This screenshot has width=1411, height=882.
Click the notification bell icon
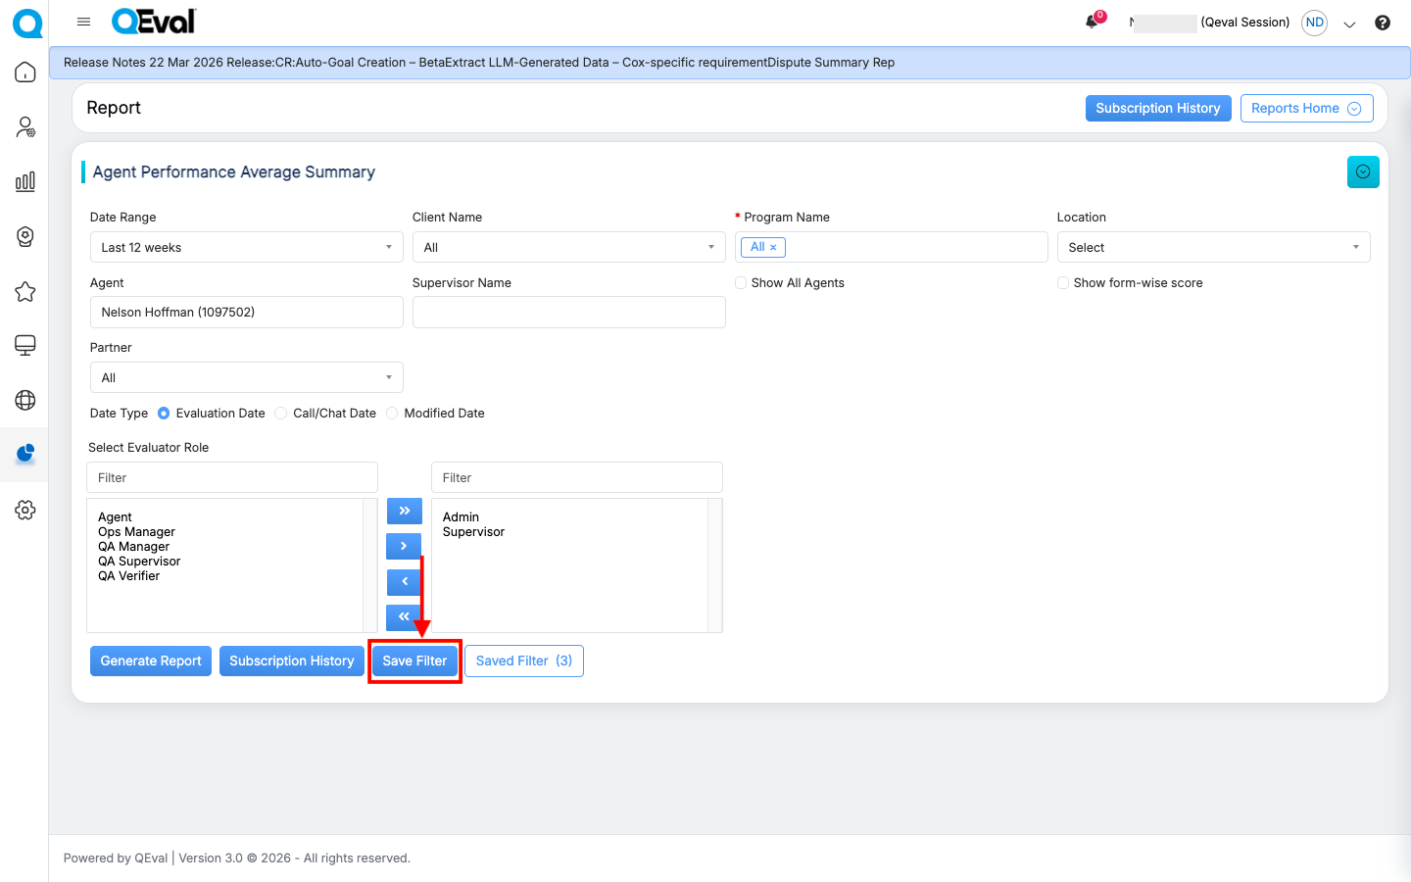click(1092, 22)
